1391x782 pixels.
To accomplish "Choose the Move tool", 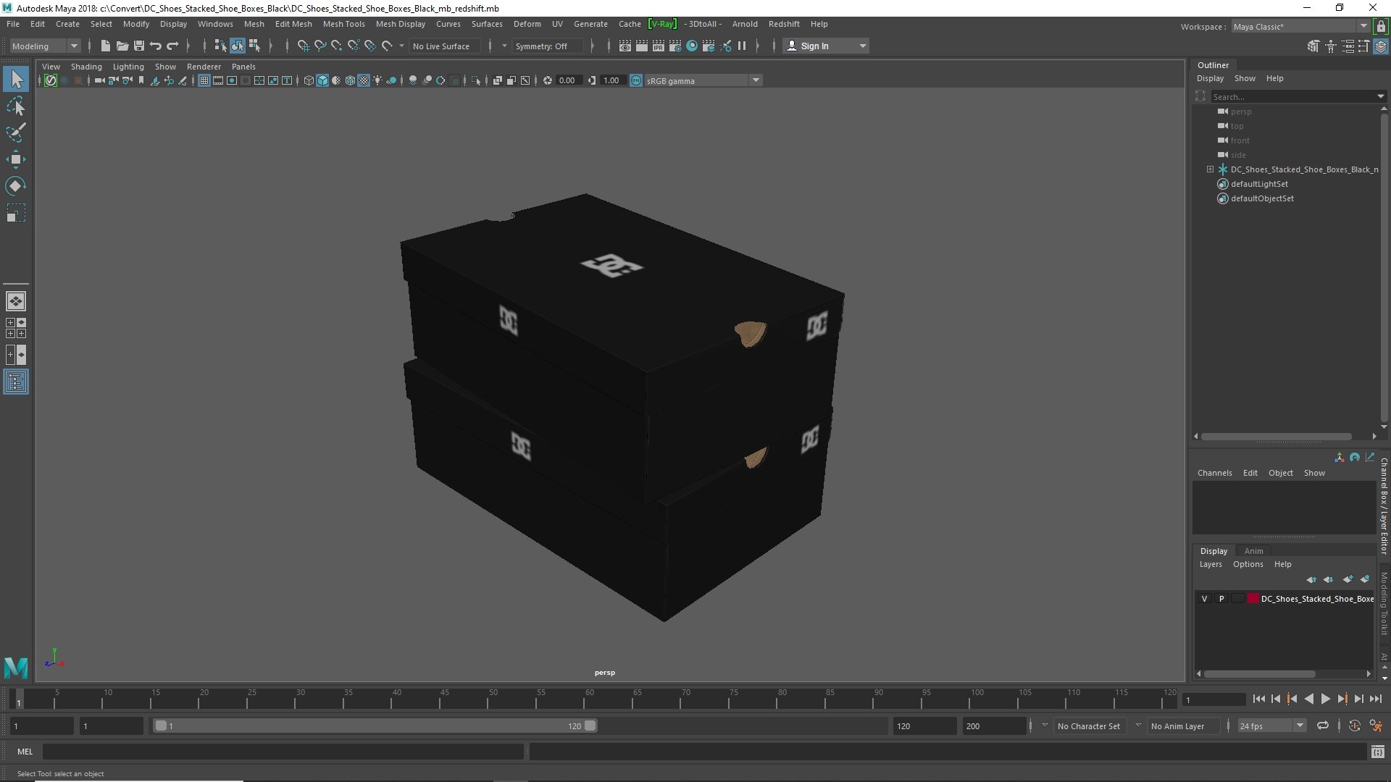I will (16, 159).
